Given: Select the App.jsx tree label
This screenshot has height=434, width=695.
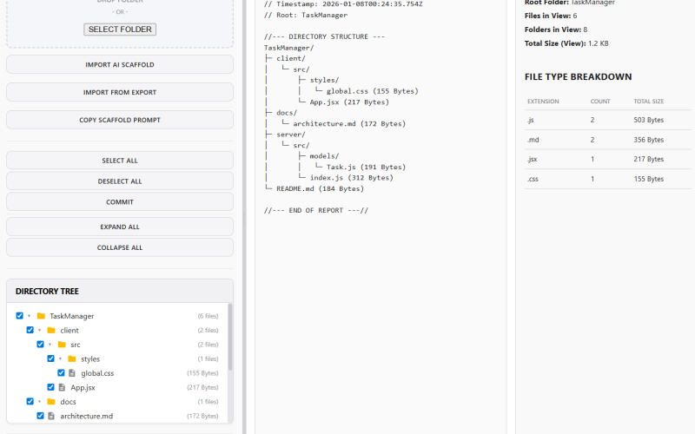Looking at the screenshot, I should [x=83, y=387].
